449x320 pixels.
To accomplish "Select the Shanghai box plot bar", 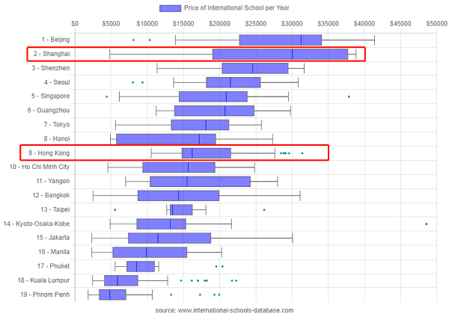I will point(280,54).
